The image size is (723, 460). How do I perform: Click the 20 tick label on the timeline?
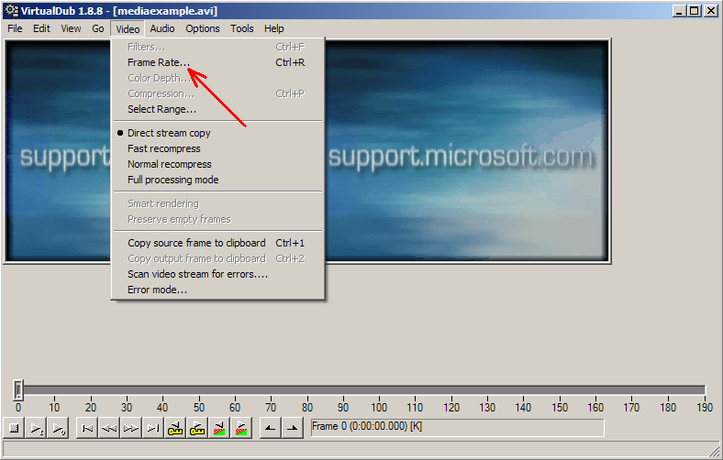point(90,408)
